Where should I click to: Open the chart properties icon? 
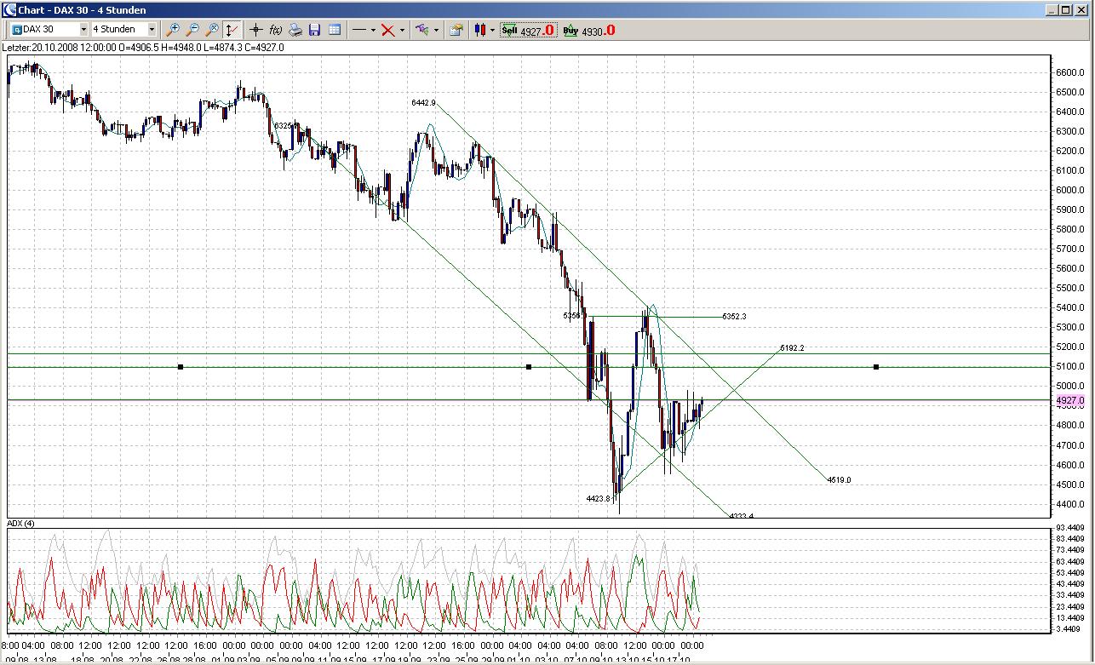click(x=456, y=30)
